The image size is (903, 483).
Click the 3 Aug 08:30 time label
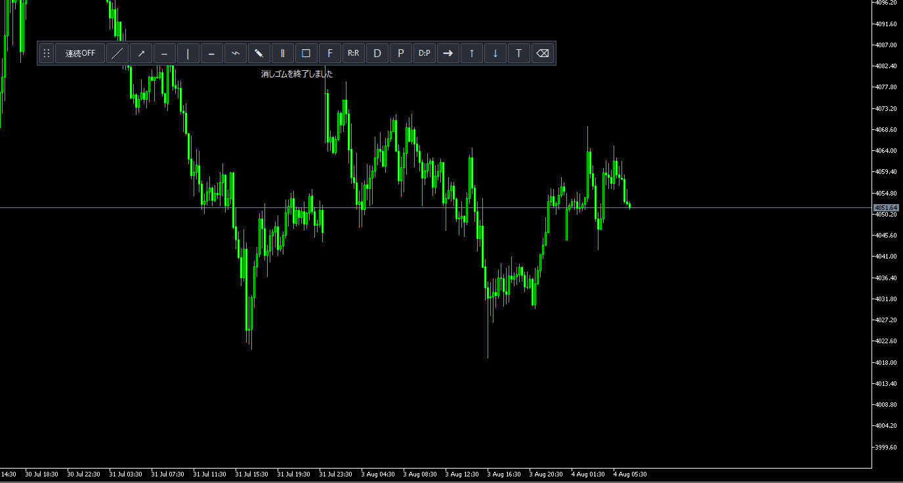point(420,474)
